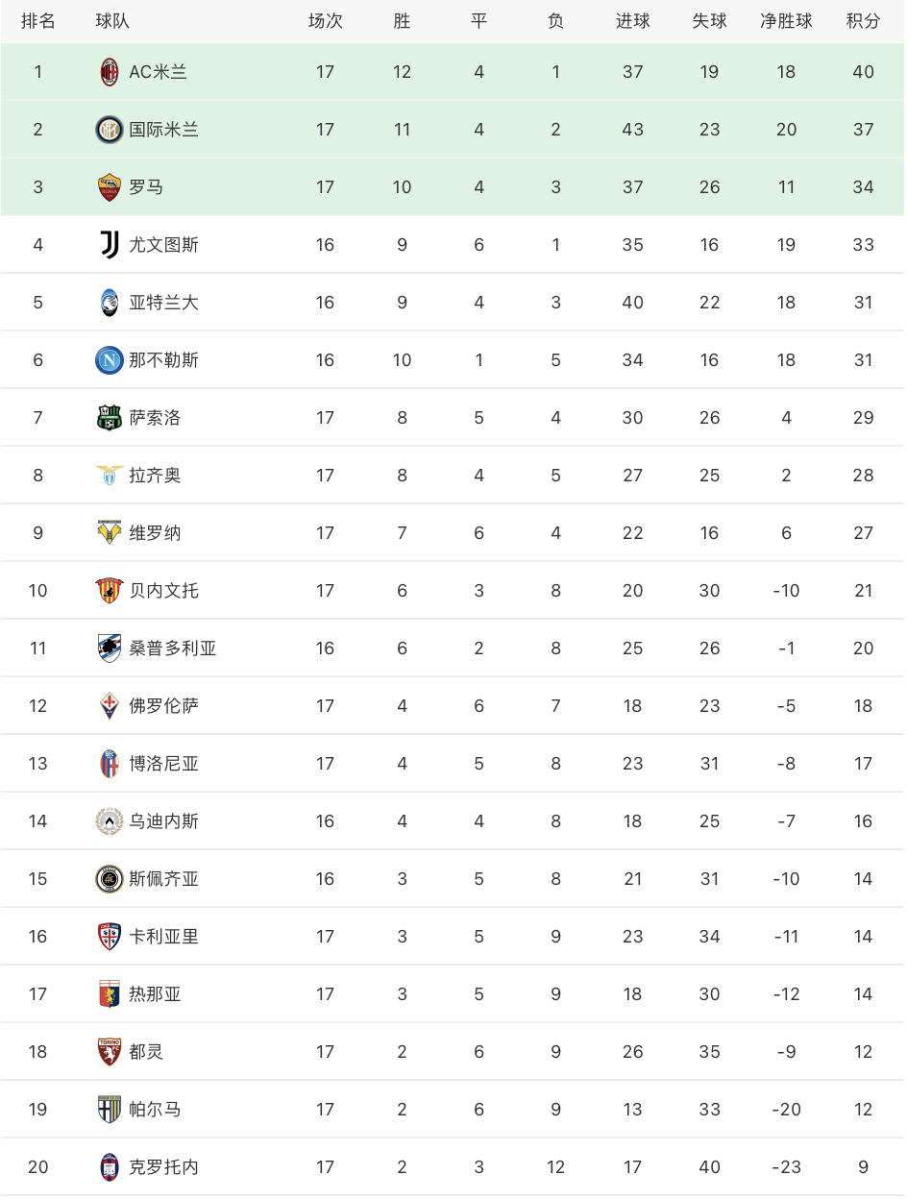Click the 帕尔马 yellow-blue crest
The image size is (907, 1199).
110,1110
